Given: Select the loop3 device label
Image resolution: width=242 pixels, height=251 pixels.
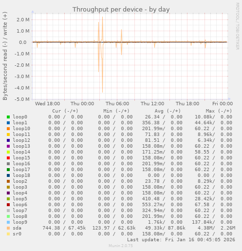Looking at the screenshot, I should click(x=20, y=187).
